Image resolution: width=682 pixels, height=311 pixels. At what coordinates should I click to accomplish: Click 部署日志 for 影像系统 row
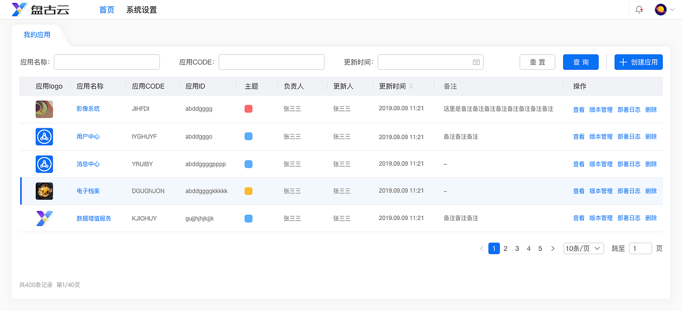coord(629,110)
